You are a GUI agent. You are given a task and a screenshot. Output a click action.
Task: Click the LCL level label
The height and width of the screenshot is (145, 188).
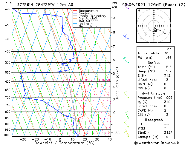[117, 132]
